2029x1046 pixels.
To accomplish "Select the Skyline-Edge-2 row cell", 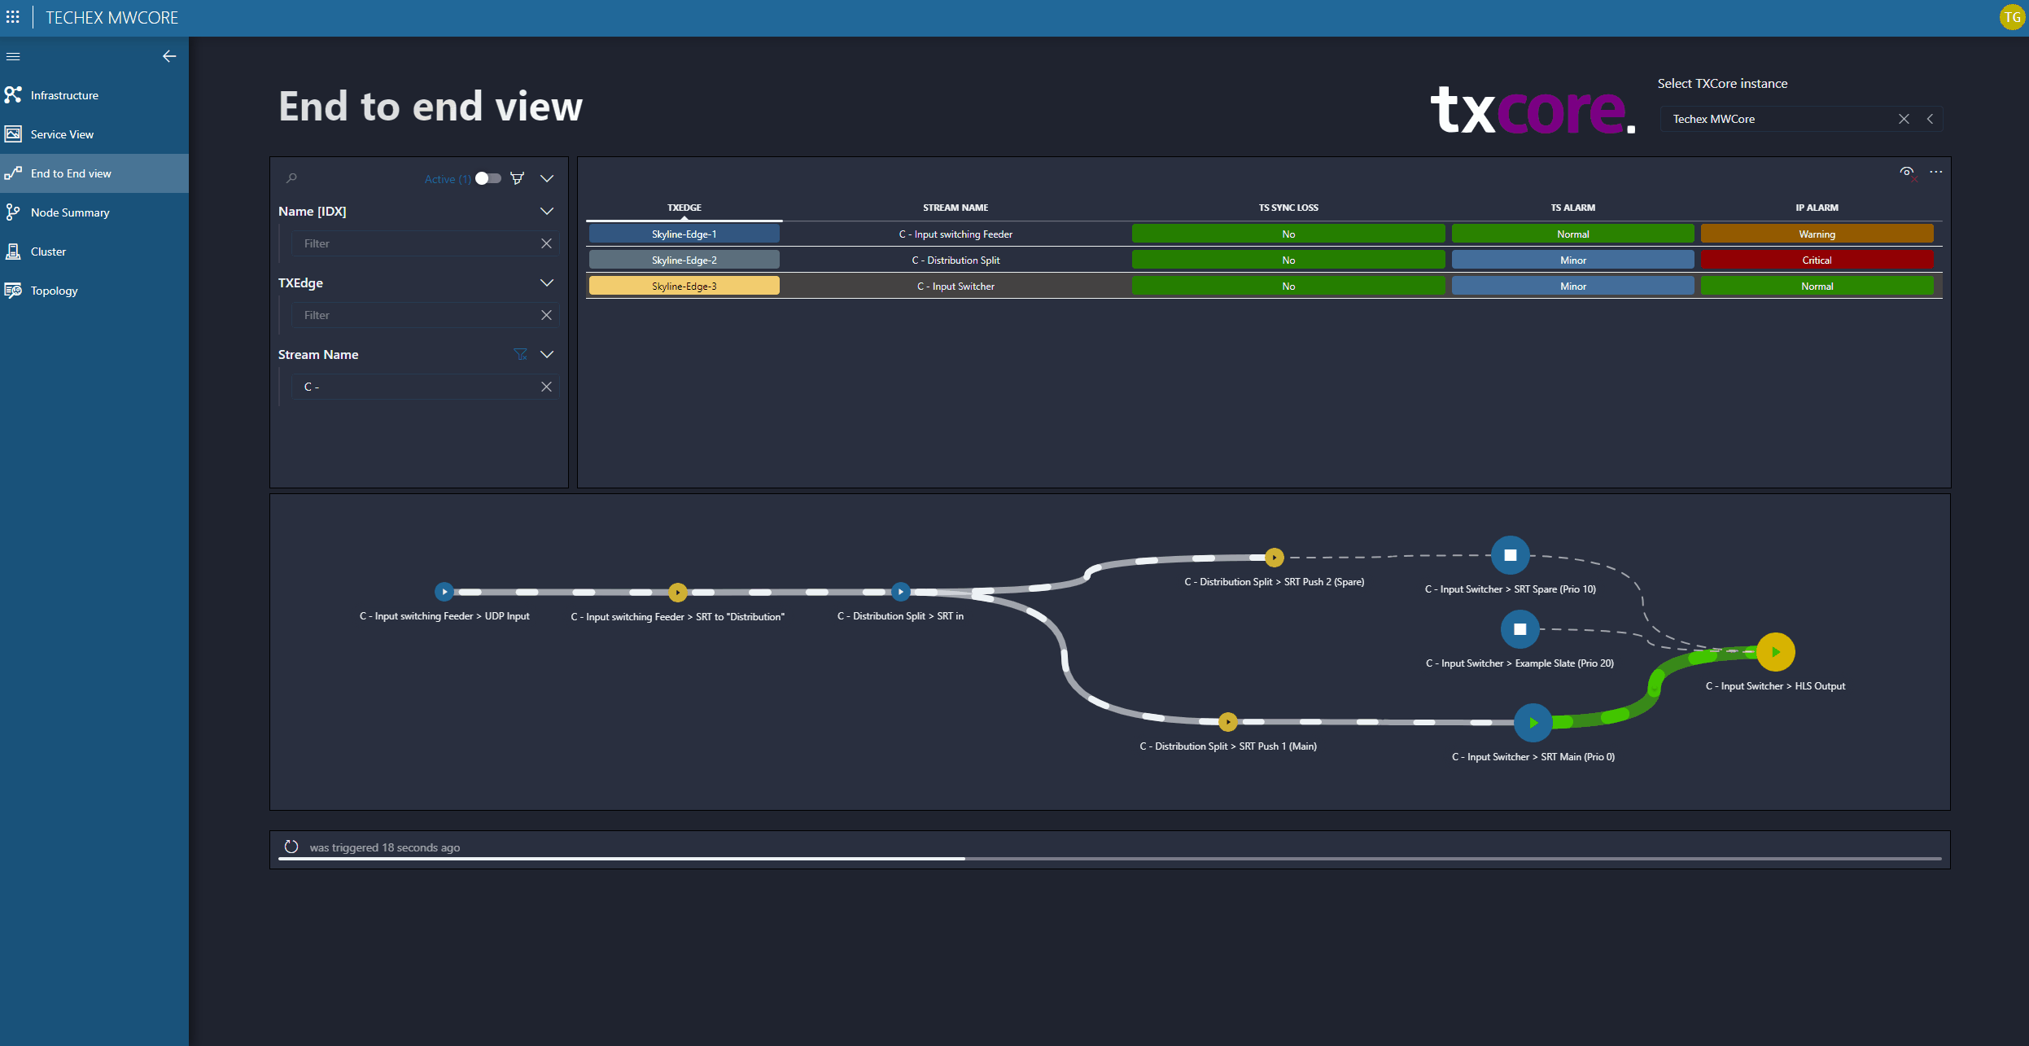I will pos(684,260).
